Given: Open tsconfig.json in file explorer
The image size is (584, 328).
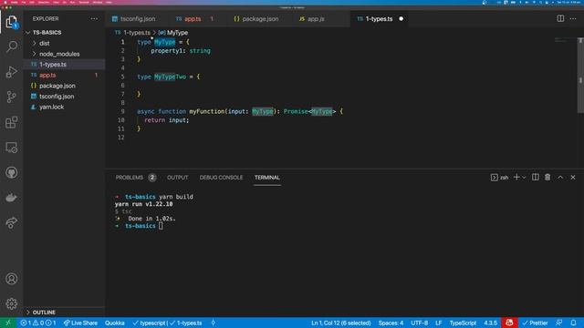Looking at the screenshot, I should coord(64,97).
